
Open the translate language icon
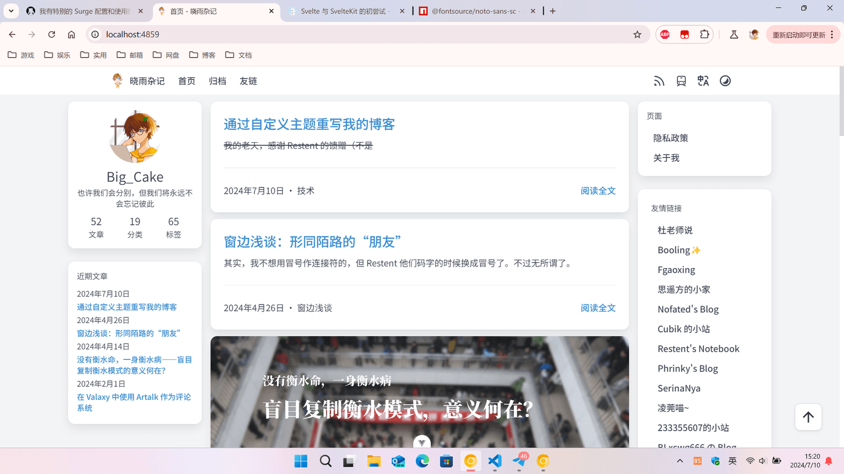[703, 81]
